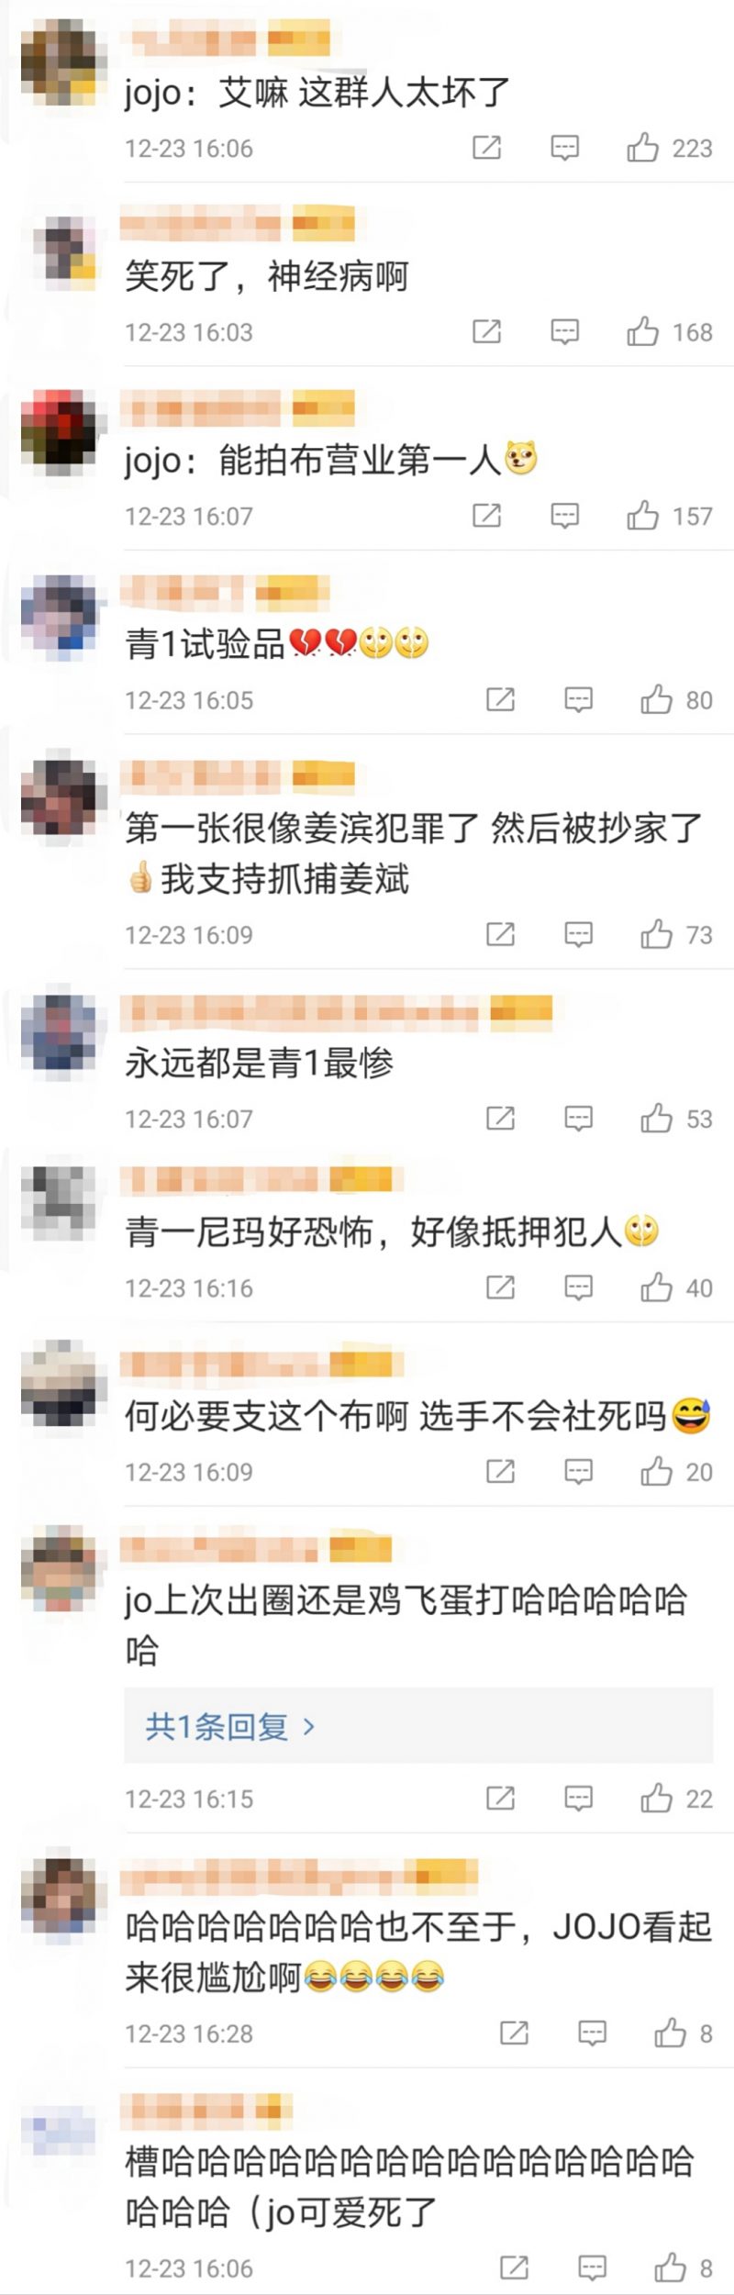Like the '青1试验品' comment
Image resolution: width=734 pixels, height=2295 pixels.
coord(657,700)
